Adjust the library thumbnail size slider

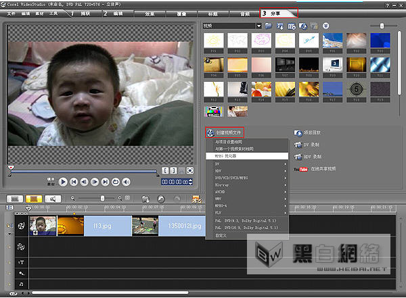pos(382,26)
